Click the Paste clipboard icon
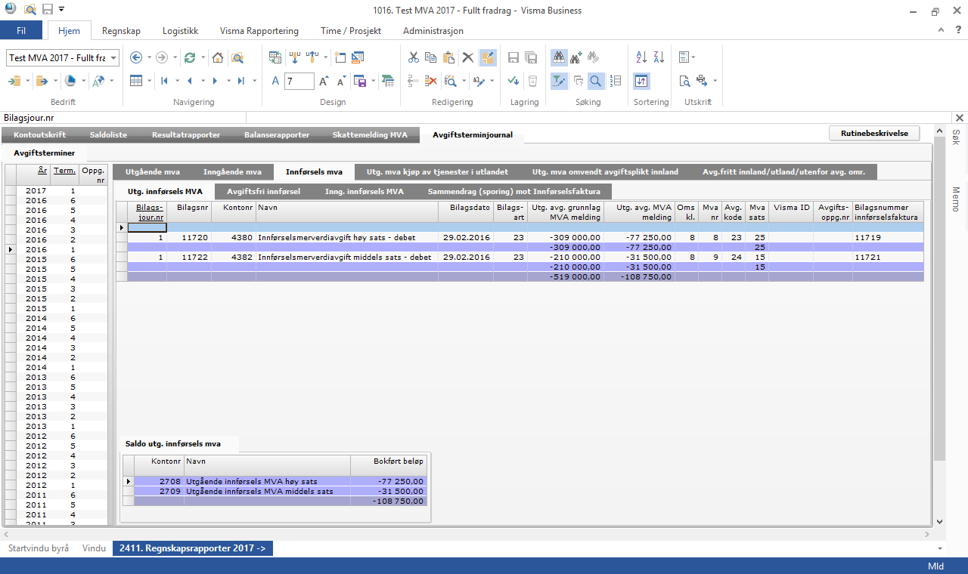Screen dimensions: 968x574 pos(449,57)
